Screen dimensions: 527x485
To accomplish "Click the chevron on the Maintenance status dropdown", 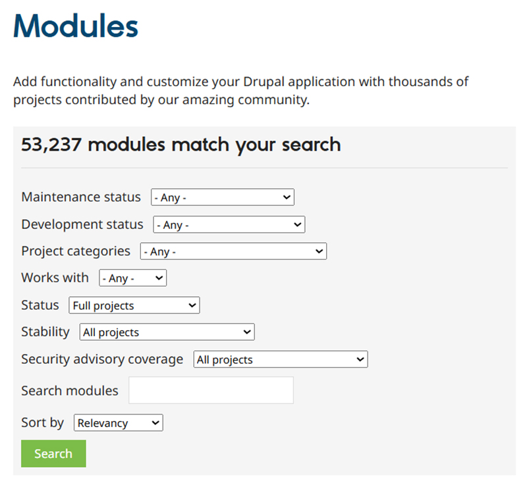I will click(x=287, y=197).
